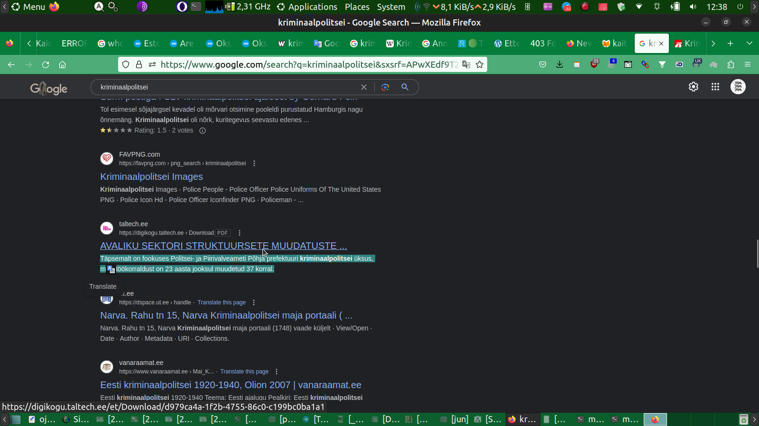
Task: Click 'Translate this page' for dspace.ut.ee result
Action: pos(222,302)
